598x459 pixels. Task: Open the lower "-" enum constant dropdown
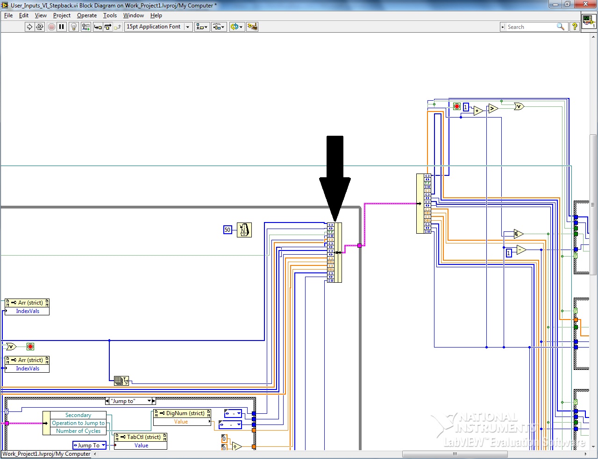pos(238,424)
